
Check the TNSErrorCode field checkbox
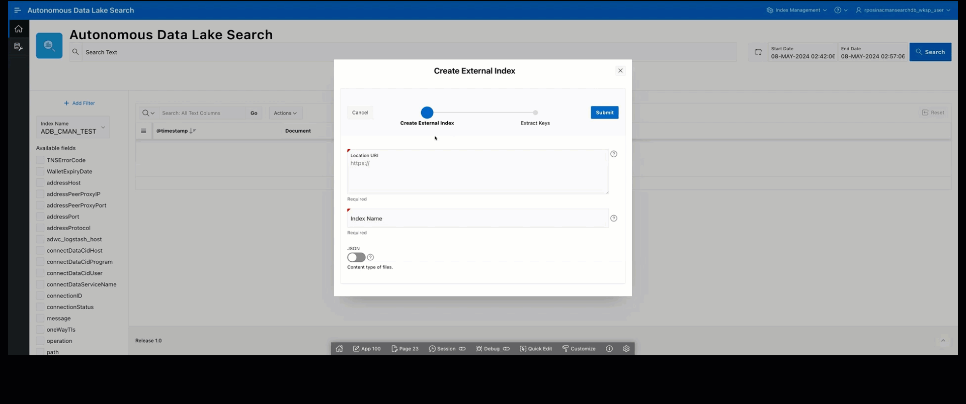click(40, 160)
